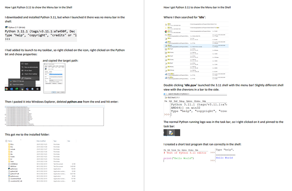Open the Run menu in the IDLE editor
The image size is (292, 191).
179,150
